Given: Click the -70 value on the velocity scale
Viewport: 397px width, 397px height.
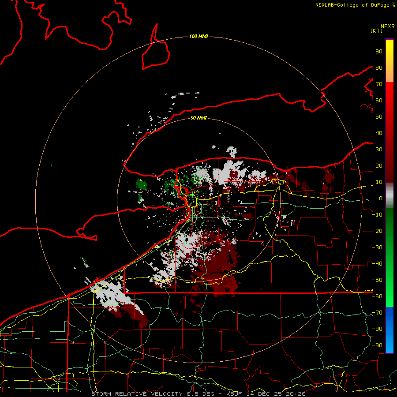Looking at the screenshot, I should (x=377, y=313).
